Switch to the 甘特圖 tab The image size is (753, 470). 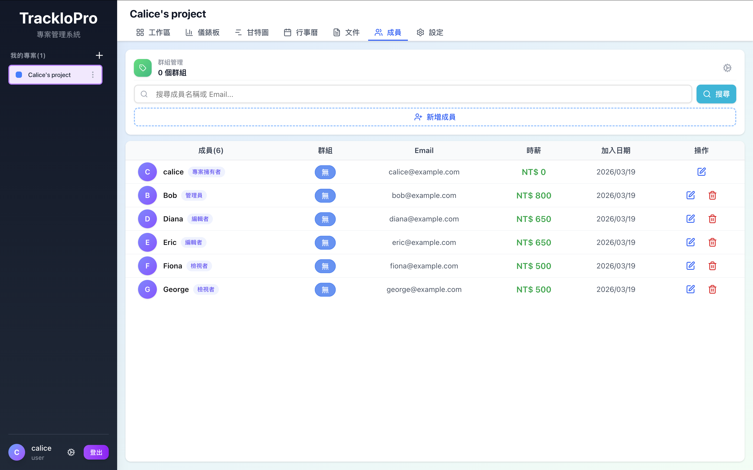pyautogui.click(x=252, y=32)
